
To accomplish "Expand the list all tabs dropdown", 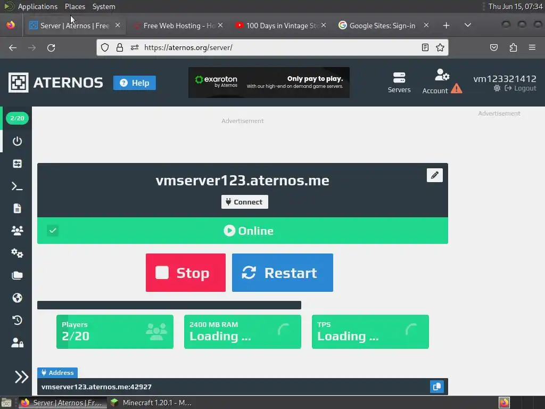I will click(468, 25).
